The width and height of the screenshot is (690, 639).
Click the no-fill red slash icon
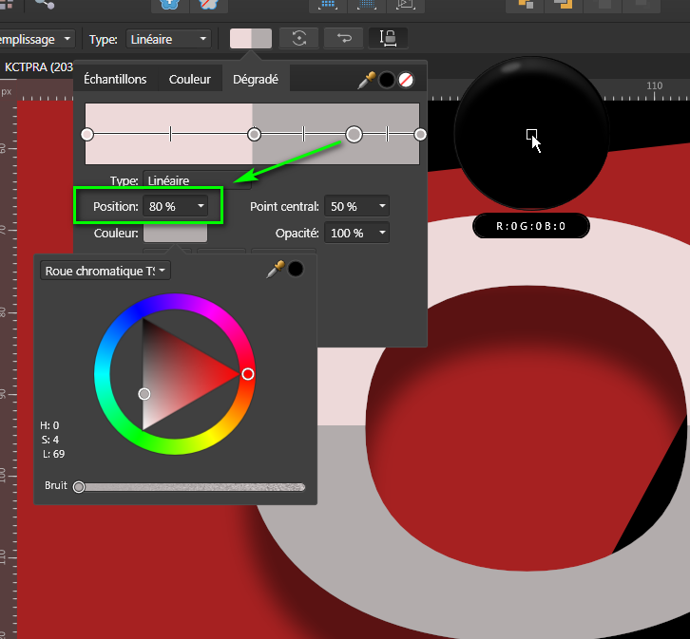click(x=406, y=81)
